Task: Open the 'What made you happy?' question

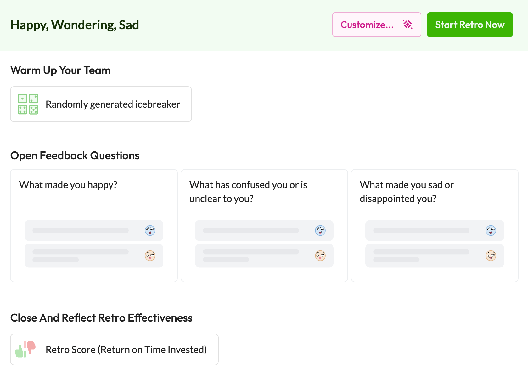Action: tap(68, 185)
